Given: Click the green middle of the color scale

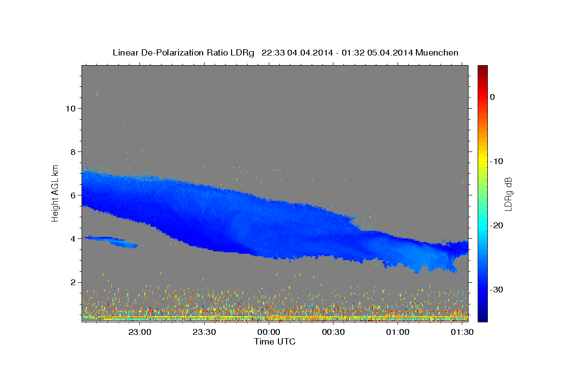Looking at the screenshot, I should click(482, 193).
